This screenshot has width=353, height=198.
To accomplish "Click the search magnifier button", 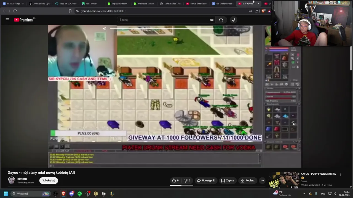I will (221, 20).
